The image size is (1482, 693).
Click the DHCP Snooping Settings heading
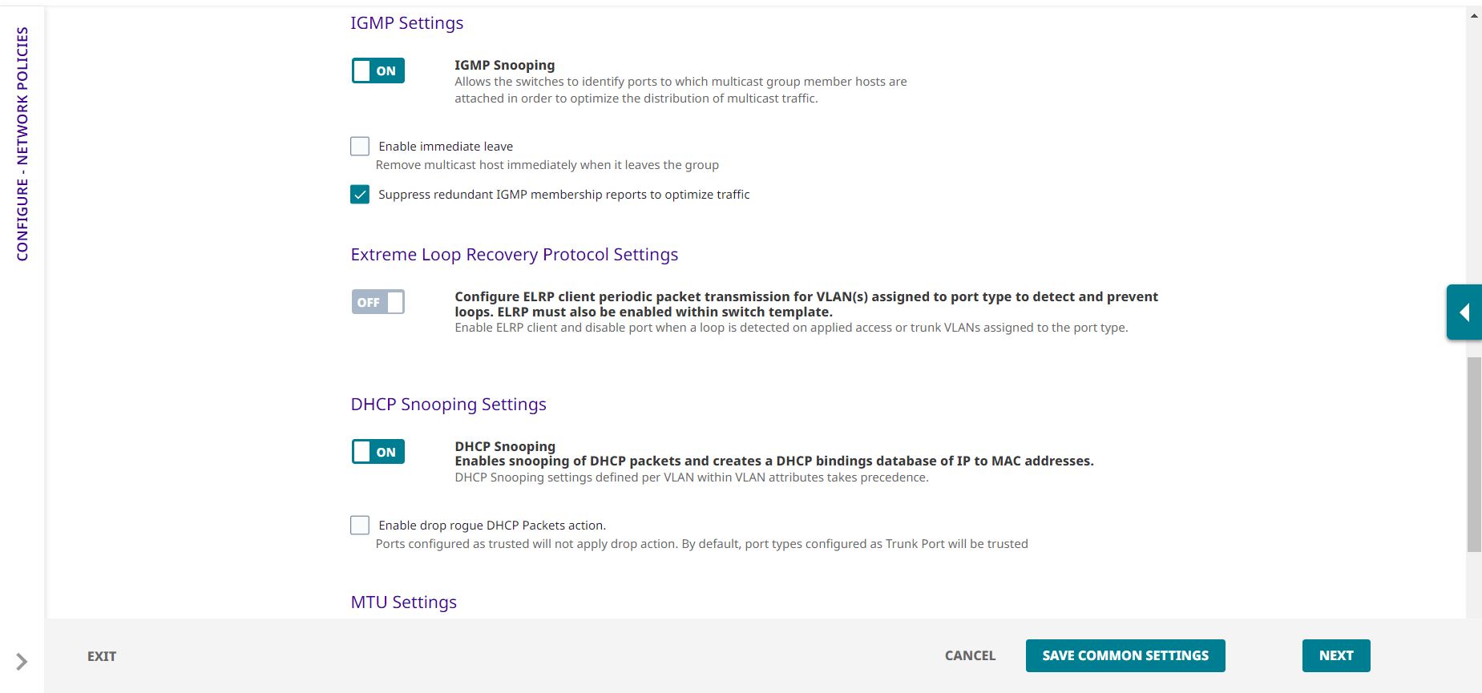click(x=448, y=405)
